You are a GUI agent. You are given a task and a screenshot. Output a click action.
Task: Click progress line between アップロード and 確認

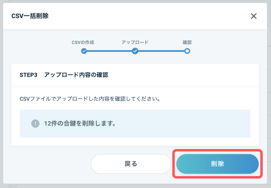pos(161,51)
